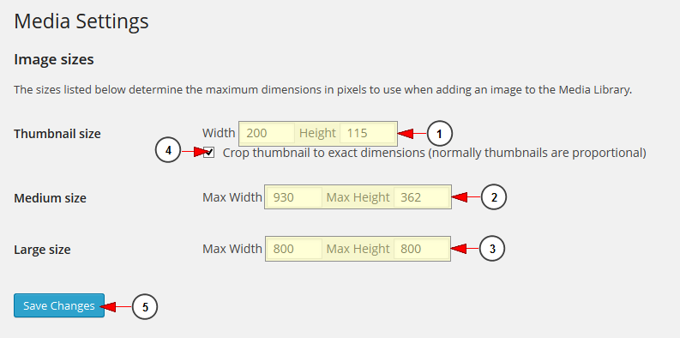The image size is (680, 338).
Task: Click the Image sizes section heading
Action: coord(54,59)
